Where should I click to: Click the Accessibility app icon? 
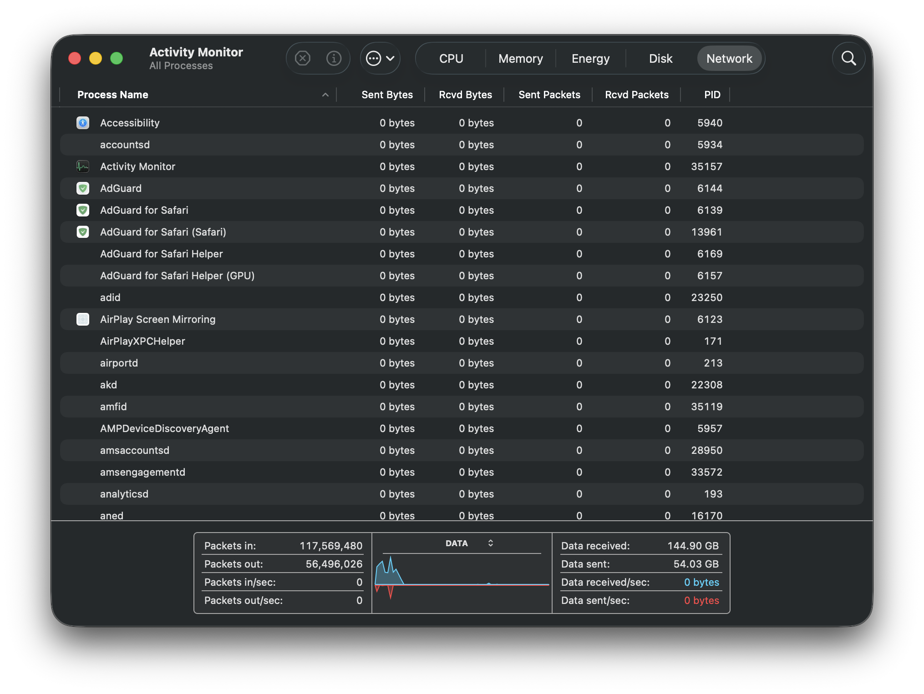click(83, 123)
